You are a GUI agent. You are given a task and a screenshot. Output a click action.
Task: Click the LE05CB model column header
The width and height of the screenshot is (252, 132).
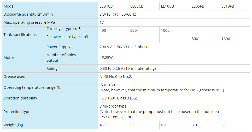click(x=144, y=6)
